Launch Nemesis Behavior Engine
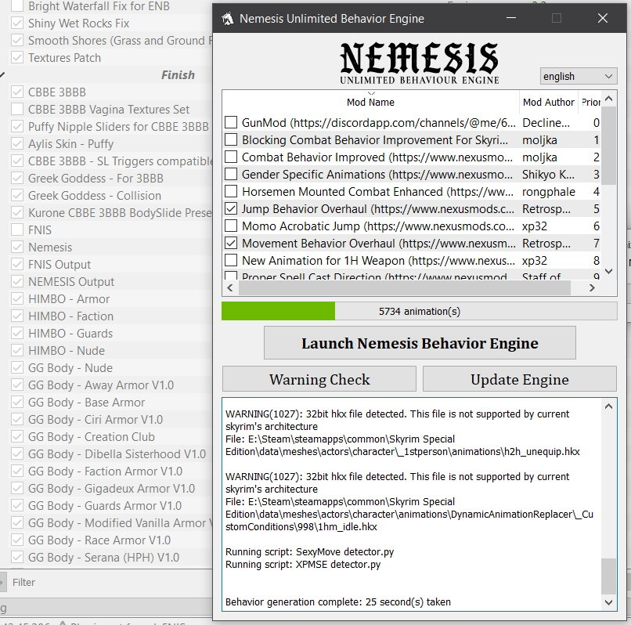The image size is (631, 625). [420, 343]
